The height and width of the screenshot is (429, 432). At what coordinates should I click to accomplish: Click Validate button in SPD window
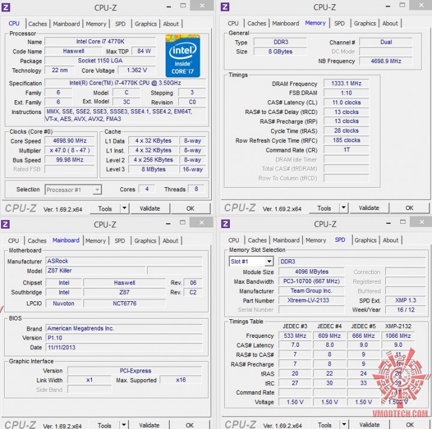370,425
